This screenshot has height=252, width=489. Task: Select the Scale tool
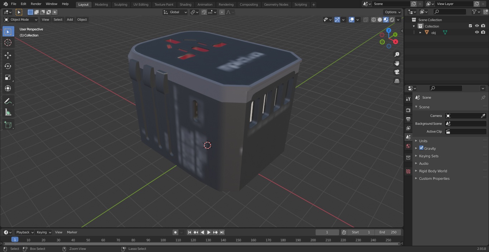8,77
